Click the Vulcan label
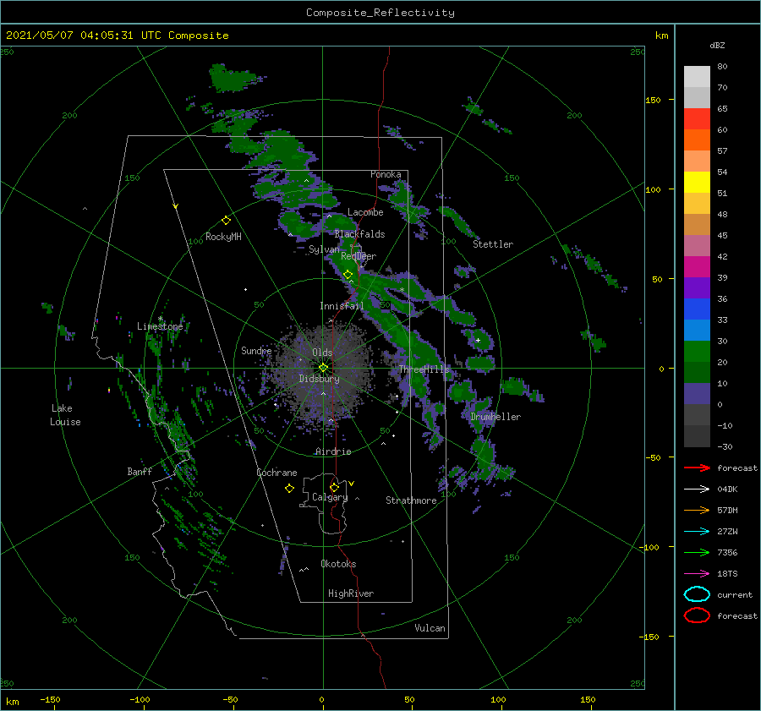The image size is (761, 711). pos(430,628)
